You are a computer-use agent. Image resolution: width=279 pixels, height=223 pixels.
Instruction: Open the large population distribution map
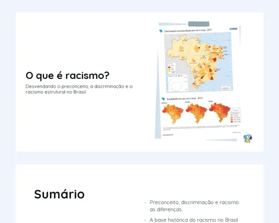pyautogui.click(x=198, y=62)
